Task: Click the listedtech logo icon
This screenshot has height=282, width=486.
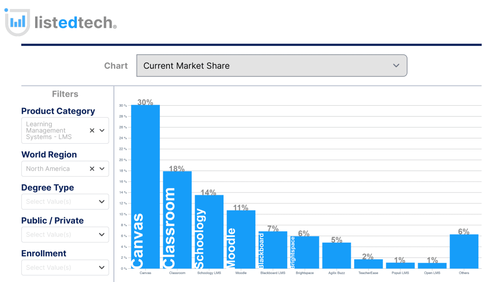Action: point(18,22)
